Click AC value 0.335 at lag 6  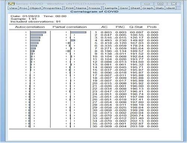coord(106,46)
